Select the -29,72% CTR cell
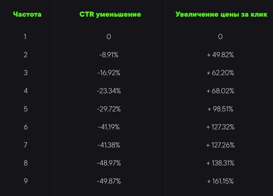Viewport: 273px width, 196px height. click(109, 109)
